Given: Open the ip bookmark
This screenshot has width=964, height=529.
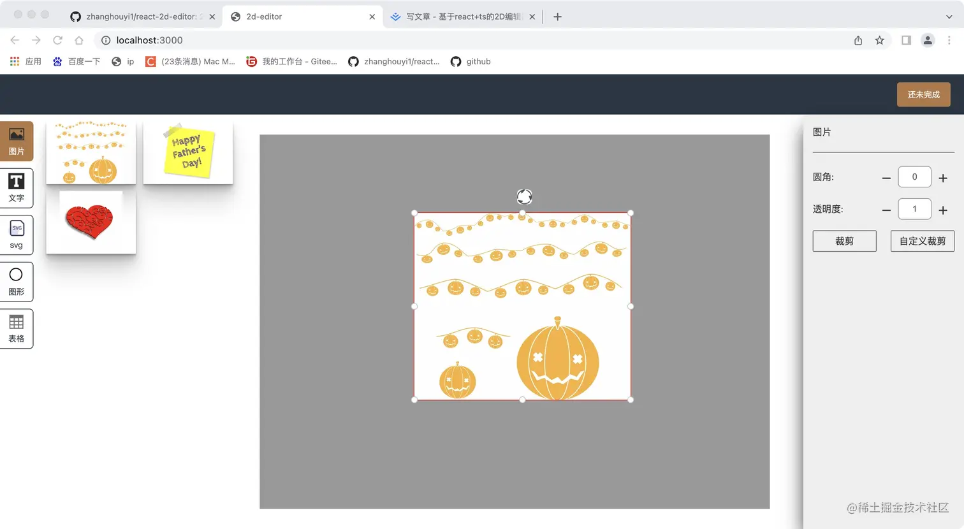Looking at the screenshot, I should point(123,61).
